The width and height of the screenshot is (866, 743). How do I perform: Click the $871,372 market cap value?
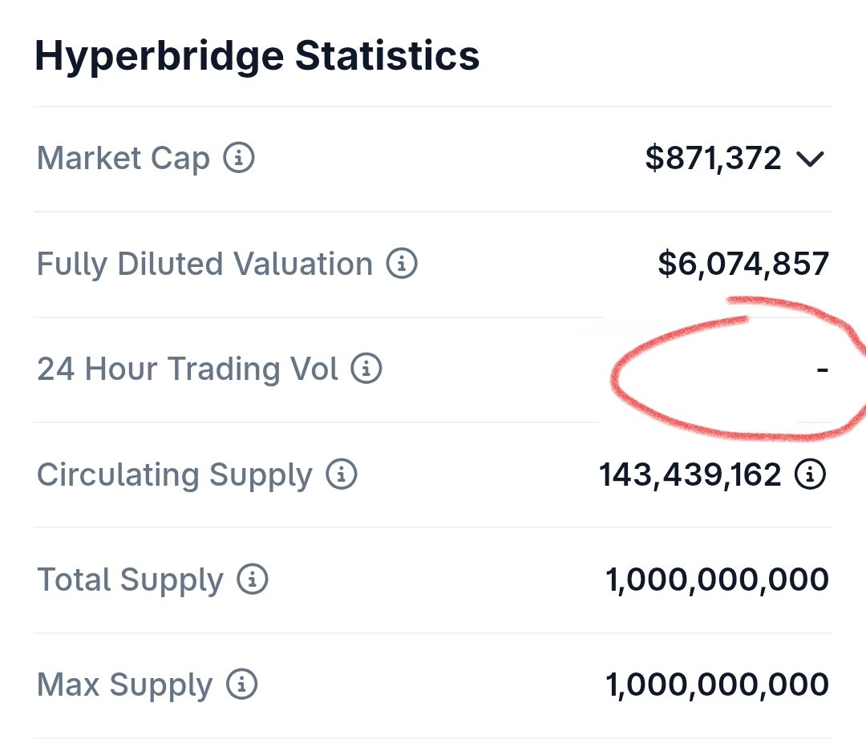tap(713, 158)
